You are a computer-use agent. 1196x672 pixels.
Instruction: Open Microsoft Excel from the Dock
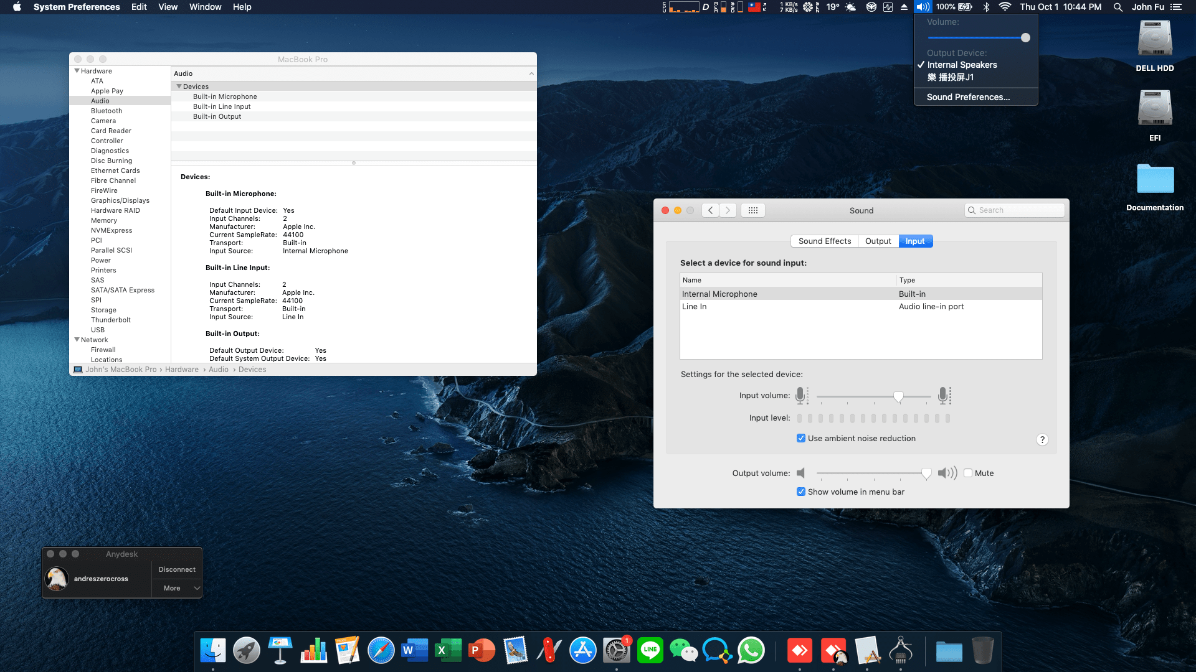448,650
